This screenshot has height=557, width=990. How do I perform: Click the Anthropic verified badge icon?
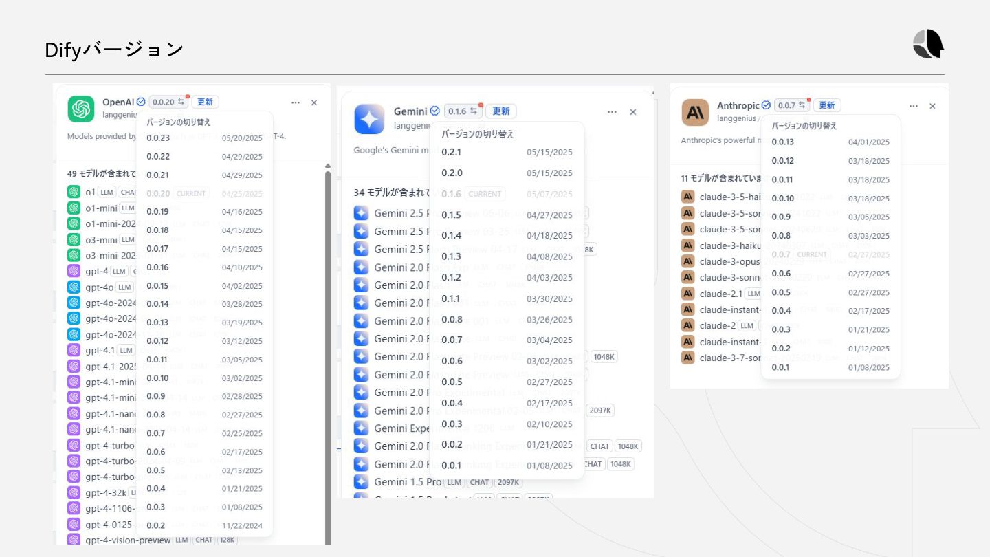(766, 105)
